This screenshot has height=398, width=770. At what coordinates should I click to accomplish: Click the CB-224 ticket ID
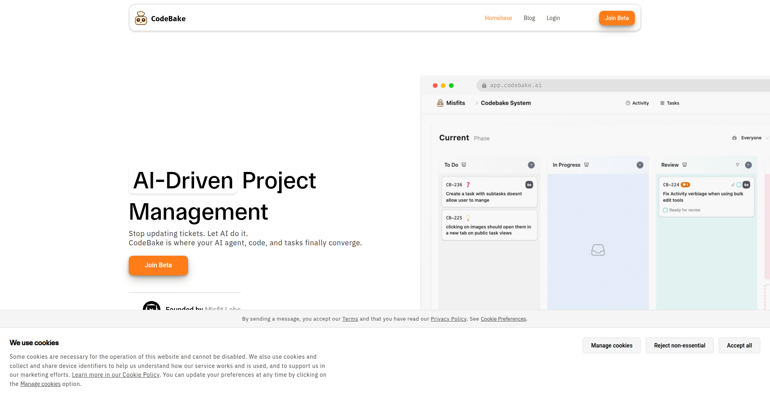click(x=671, y=185)
